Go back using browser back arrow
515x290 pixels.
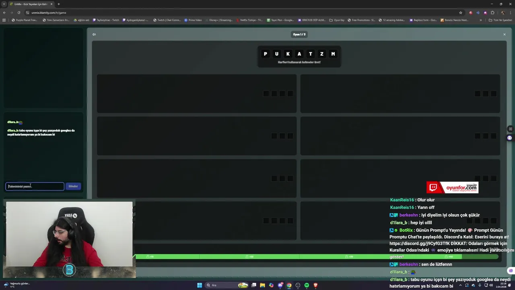pos(4,12)
